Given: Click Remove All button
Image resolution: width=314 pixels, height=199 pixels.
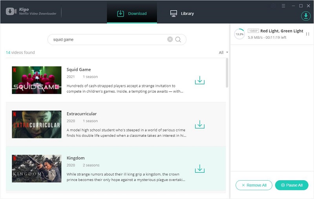Looking at the screenshot, I should [254, 185].
